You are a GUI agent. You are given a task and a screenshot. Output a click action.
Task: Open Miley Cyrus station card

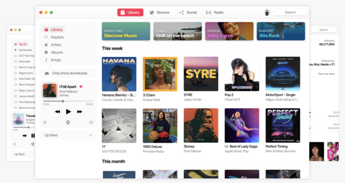(x=229, y=31)
